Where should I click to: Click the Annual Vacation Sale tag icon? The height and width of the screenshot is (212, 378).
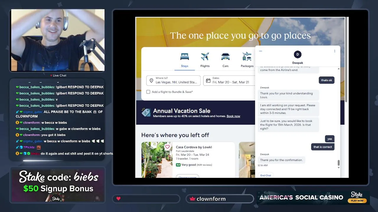(146, 112)
